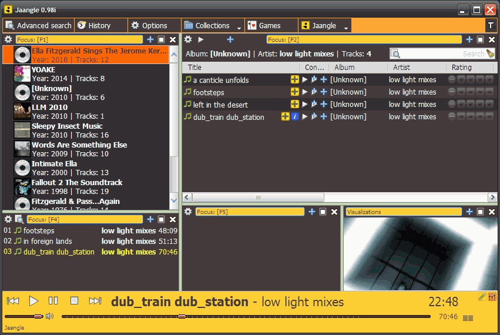The image size is (500, 335).
Task: Click yellow plus on 'dub_train dub_station' row
Action: point(285,116)
